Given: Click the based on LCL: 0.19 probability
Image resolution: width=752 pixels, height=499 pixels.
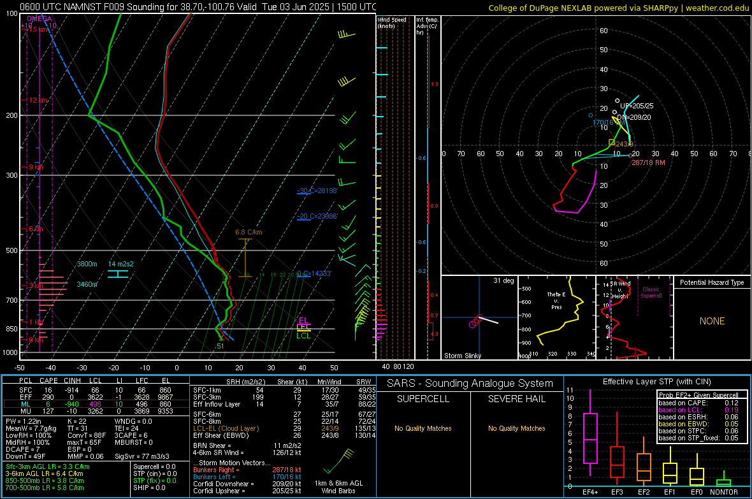Looking at the screenshot, I should click(x=698, y=410).
